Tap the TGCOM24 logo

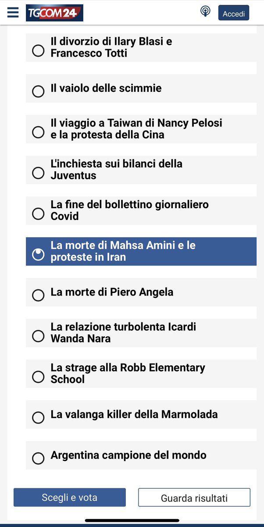tap(54, 13)
